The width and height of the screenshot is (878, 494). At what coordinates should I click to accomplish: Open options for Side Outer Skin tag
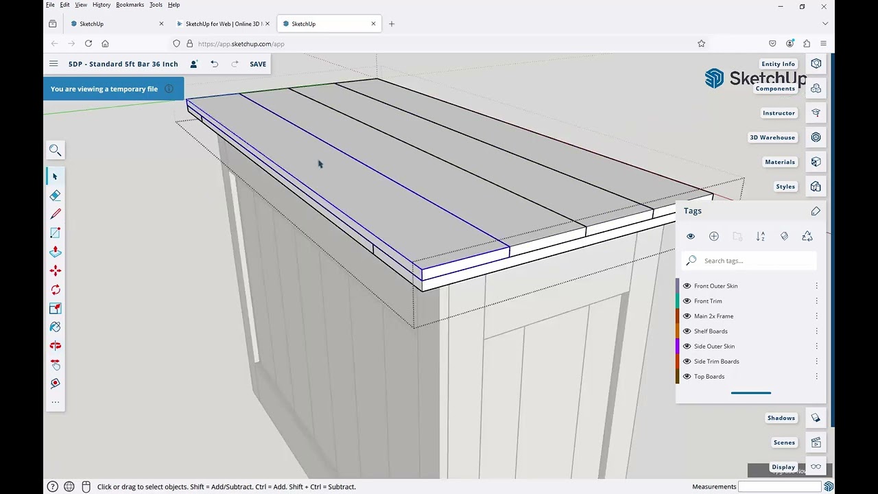(816, 346)
